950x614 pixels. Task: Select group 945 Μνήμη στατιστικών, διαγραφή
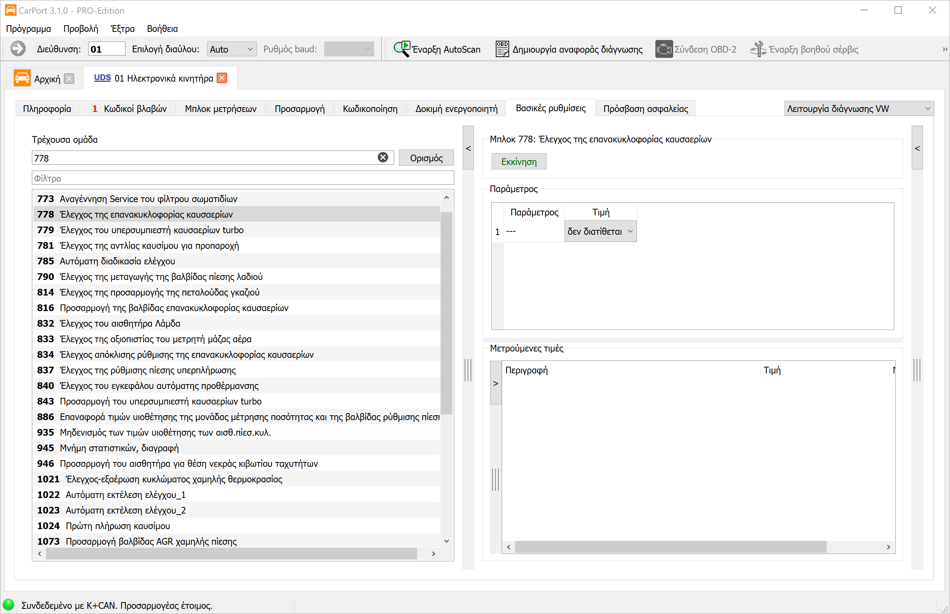(x=237, y=448)
